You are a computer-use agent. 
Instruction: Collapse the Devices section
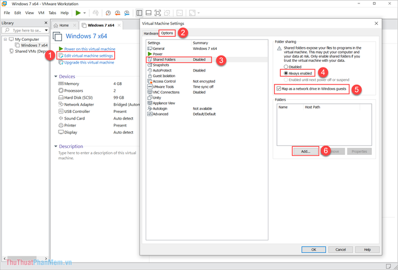click(x=56, y=76)
